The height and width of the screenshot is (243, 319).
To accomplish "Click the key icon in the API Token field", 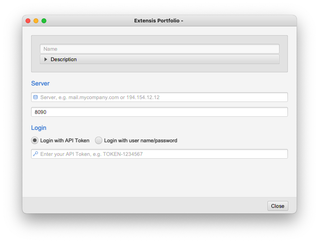I will coord(36,154).
